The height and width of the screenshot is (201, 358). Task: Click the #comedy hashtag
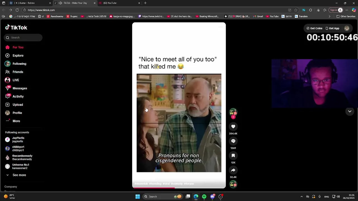coord(177,184)
